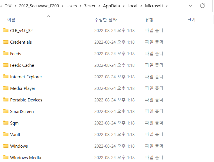Image resolution: width=214 pixels, height=162 pixels.
Task: Click the modified date of Credentials
Action: pos(114,42)
